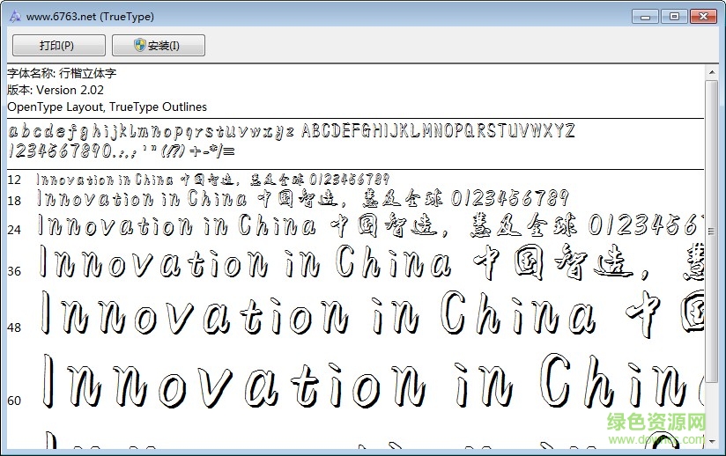
Task: Click the 36-point Innovation in China sample
Action: pyautogui.click(x=247, y=263)
